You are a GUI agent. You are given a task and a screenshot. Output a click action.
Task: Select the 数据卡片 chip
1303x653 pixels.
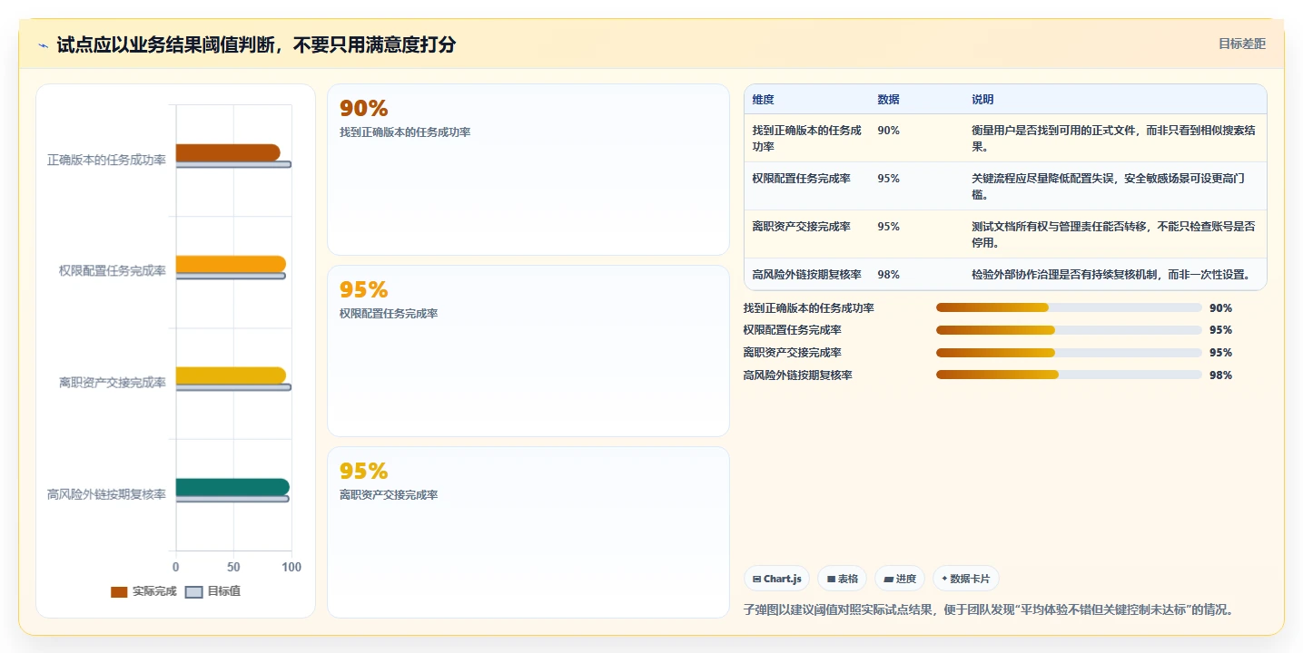point(966,579)
